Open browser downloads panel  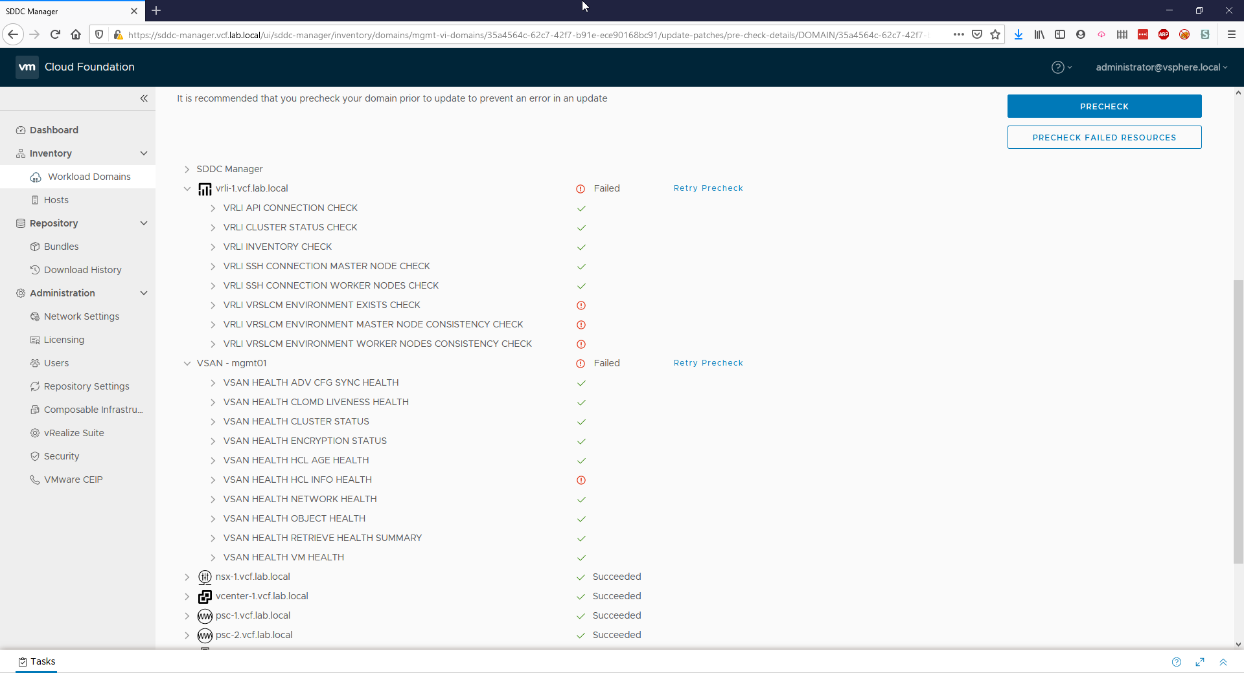1019,34
